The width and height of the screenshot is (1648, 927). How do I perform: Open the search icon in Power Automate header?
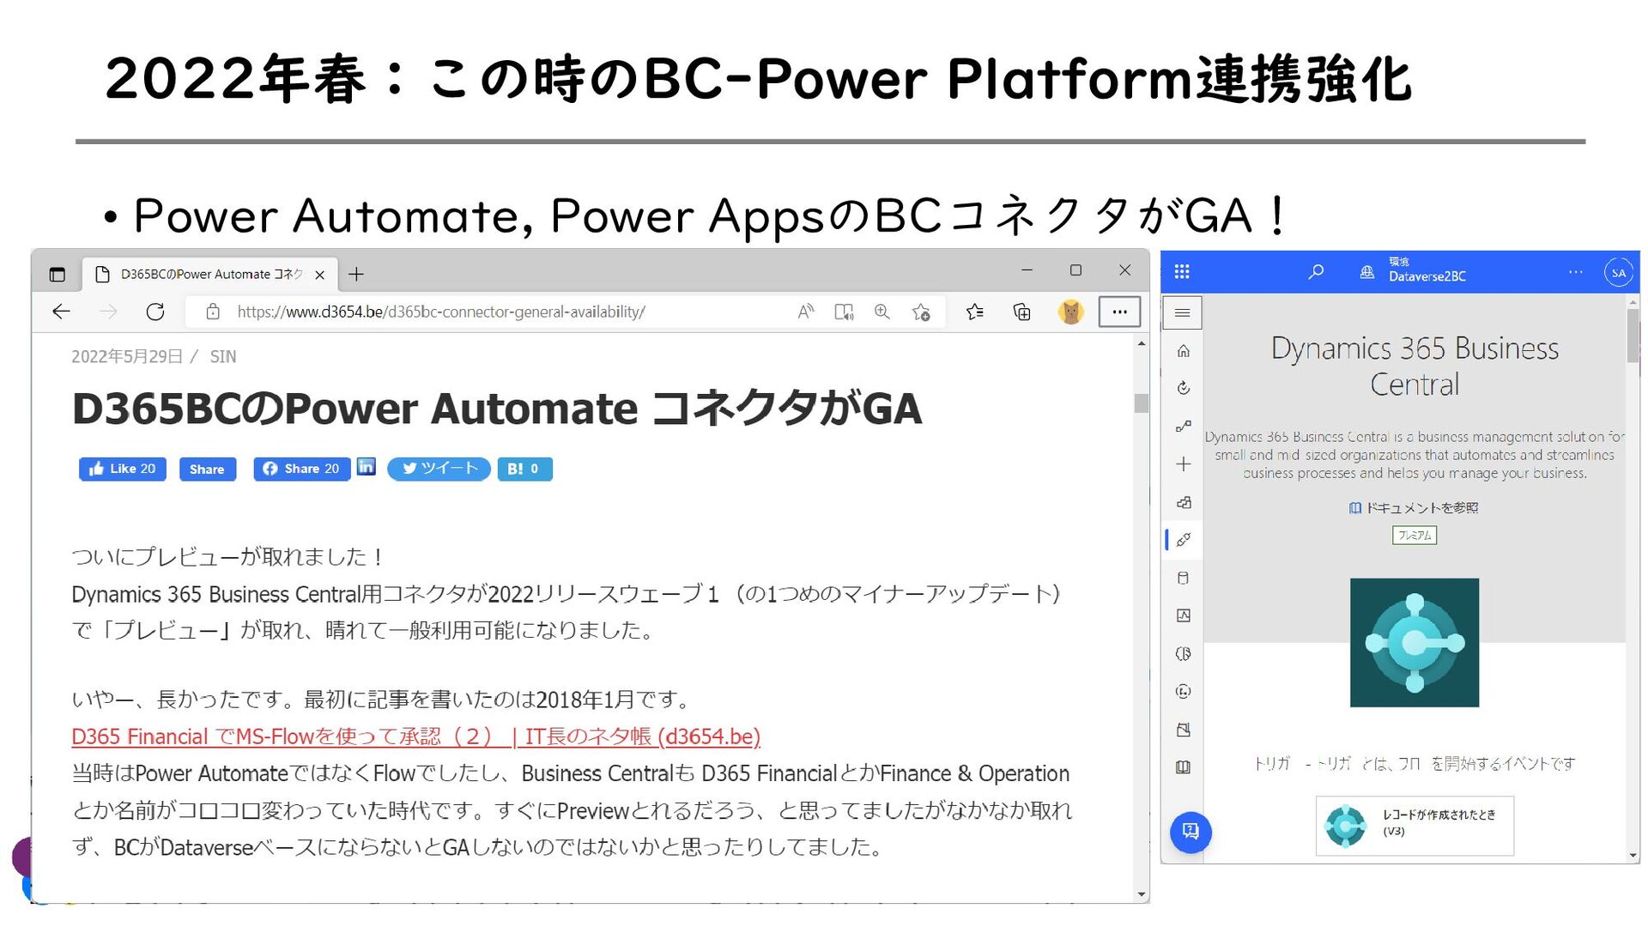(x=1316, y=272)
